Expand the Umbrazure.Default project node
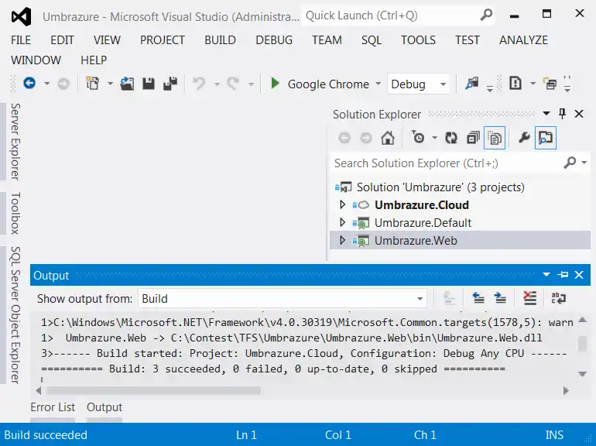Image resolution: width=596 pixels, height=446 pixels. click(x=342, y=222)
